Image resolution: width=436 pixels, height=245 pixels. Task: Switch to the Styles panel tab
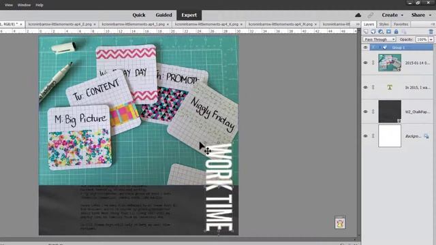(x=384, y=24)
